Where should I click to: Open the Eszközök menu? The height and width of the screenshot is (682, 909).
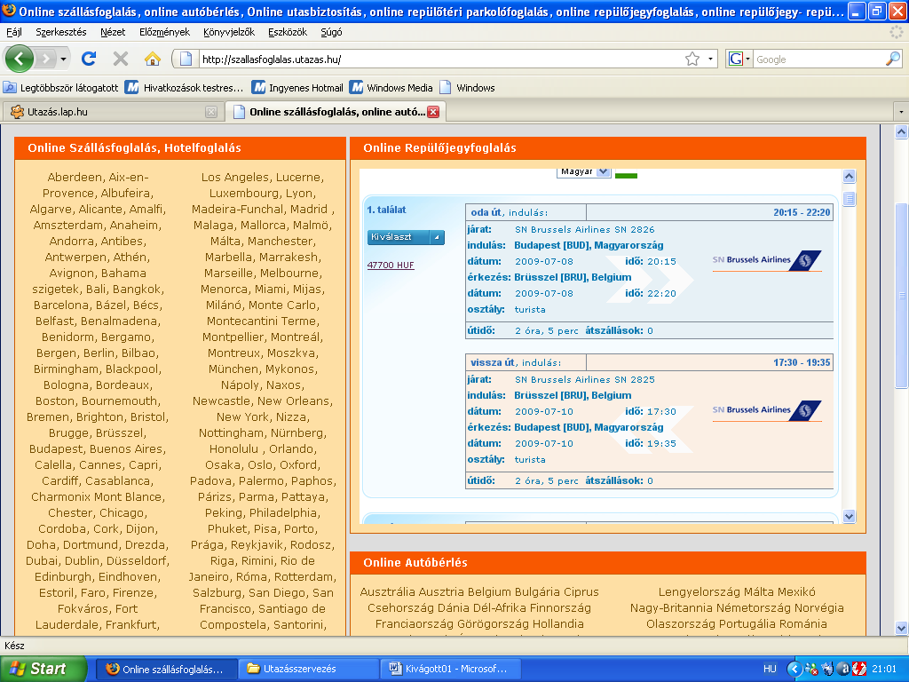point(288,32)
